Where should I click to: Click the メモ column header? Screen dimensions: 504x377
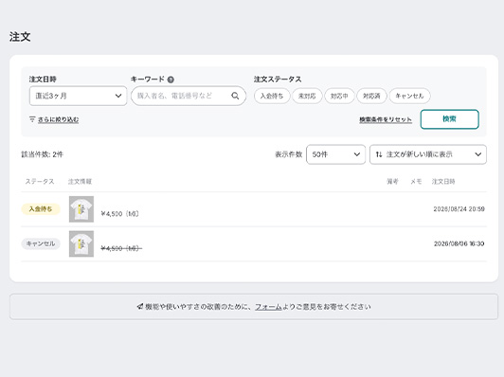click(416, 182)
